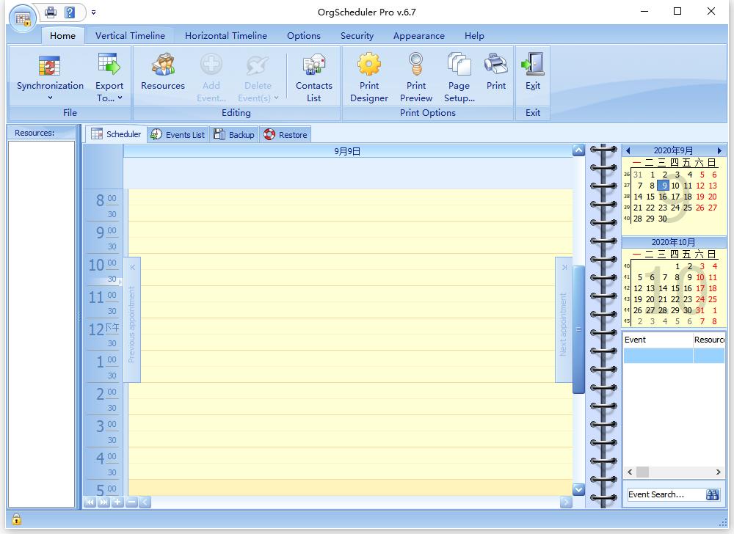
Task: Click the Previous appointment side expander
Action: [132, 319]
